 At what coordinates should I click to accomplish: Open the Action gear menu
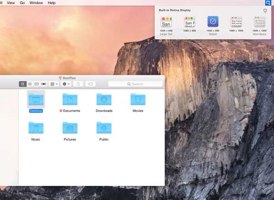click(x=66, y=84)
